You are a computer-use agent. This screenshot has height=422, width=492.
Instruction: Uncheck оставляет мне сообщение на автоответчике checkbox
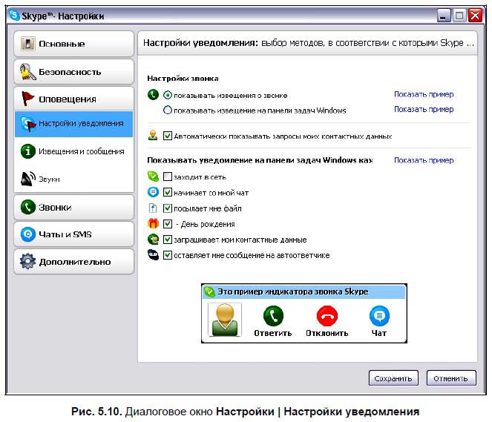(x=168, y=255)
